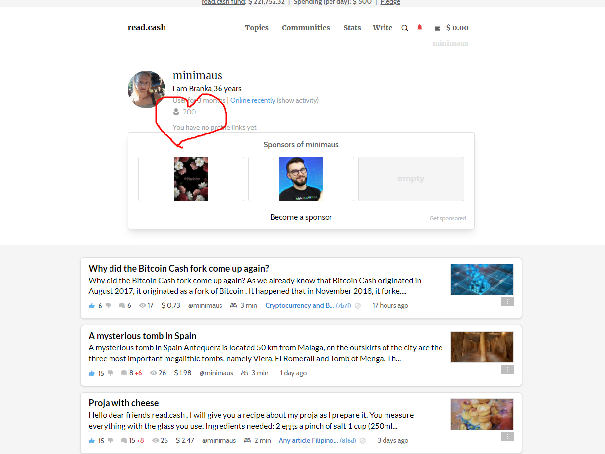Screen dimensions: 605x454
Task: Click 'I am Branka,36 years' bio text
Action: click(207, 89)
